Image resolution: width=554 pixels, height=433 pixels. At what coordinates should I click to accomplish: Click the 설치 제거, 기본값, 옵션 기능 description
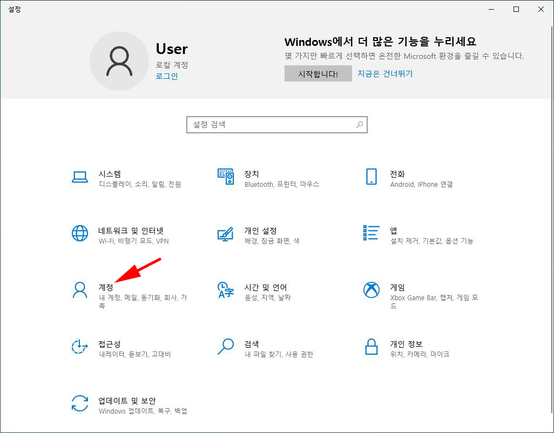(431, 241)
